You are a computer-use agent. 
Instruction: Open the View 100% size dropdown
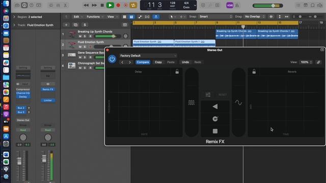(306, 62)
